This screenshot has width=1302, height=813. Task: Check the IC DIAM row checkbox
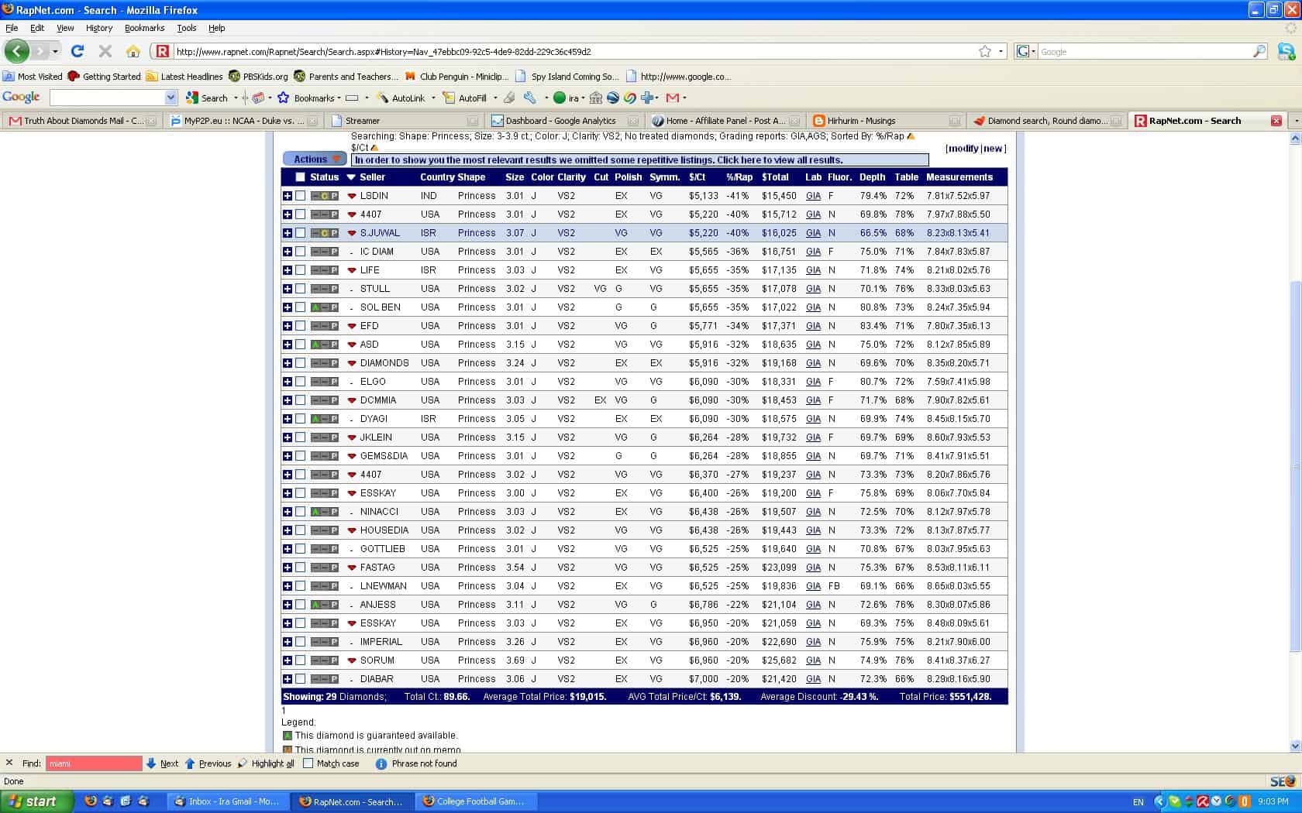click(x=300, y=252)
